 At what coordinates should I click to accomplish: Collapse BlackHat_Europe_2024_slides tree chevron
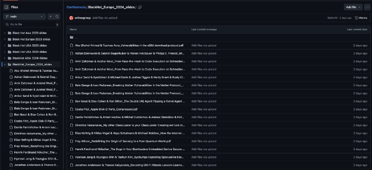click(5, 64)
